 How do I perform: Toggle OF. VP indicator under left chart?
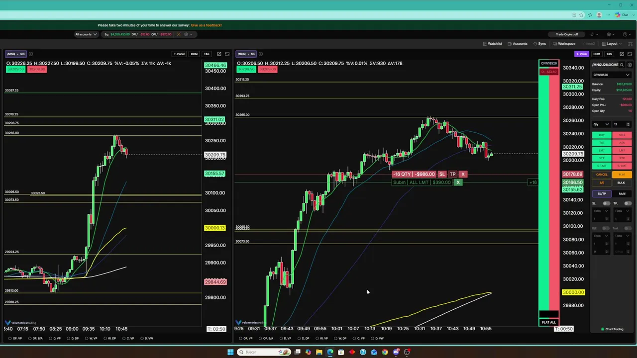(x=15, y=339)
